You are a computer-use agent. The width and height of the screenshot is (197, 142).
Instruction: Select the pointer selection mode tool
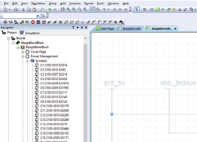click(137, 10)
